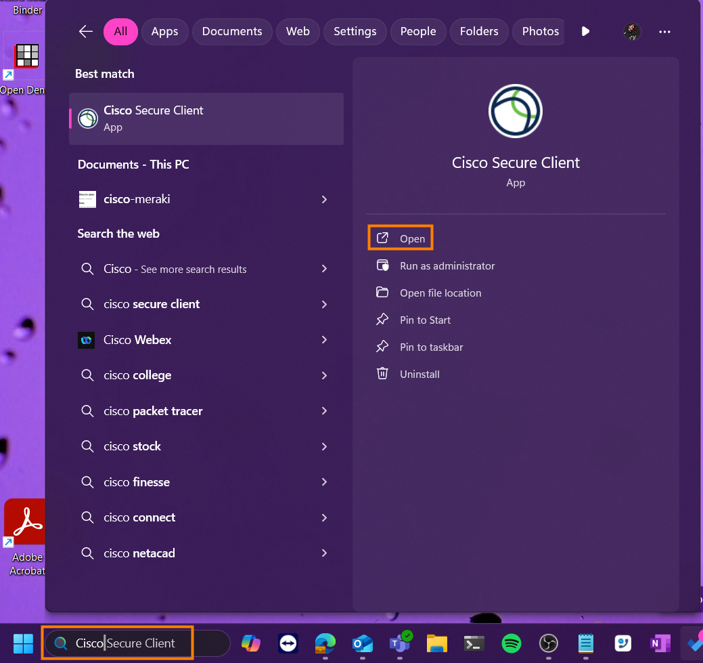This screenshot has width=703, height=663.
Task: Open Microsoft Edge from the taskbar
Action: [325, 643]
